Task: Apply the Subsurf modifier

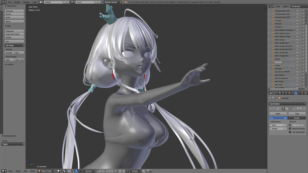Action: pyautogui.click(x=278, y=114)
